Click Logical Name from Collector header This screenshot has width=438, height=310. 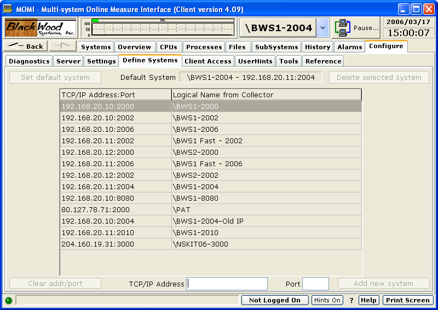point(267,95)
